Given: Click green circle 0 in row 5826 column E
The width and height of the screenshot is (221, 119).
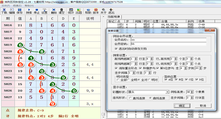Looking at the screenshot, I should (74, 91).
